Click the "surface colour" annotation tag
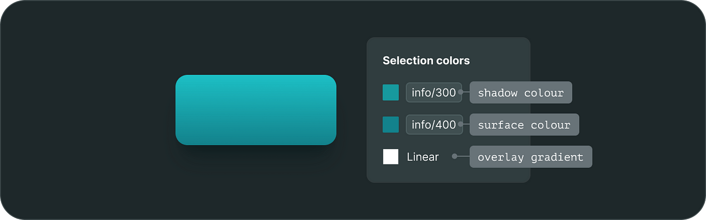 click(524, 125)
